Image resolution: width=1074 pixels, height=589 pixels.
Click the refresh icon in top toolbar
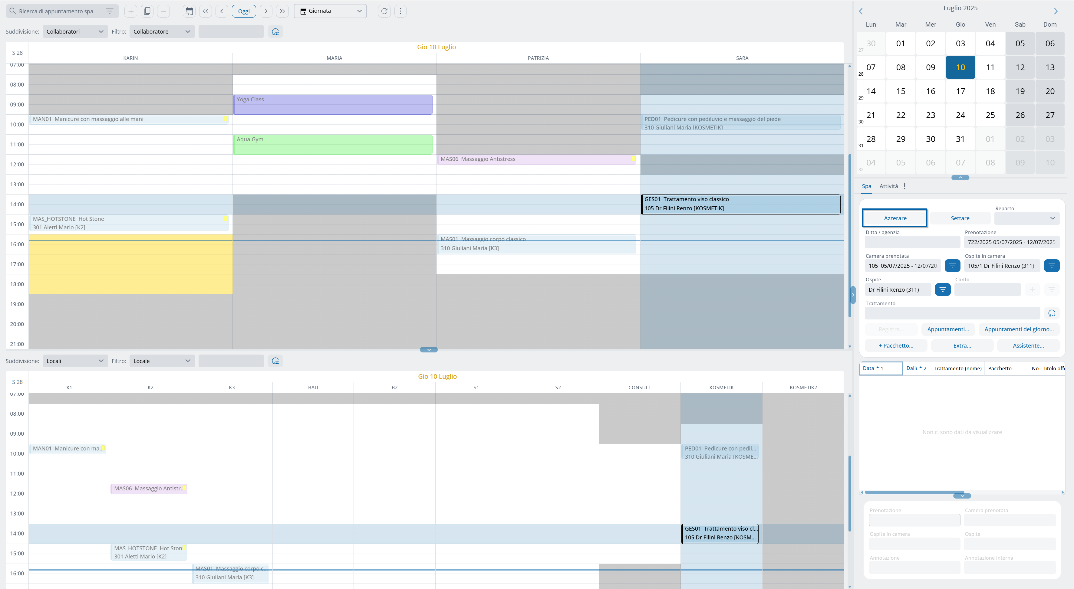coord(384,11)
